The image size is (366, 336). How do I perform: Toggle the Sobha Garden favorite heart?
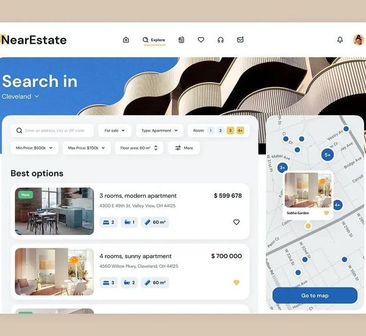[x=326, y=213]
